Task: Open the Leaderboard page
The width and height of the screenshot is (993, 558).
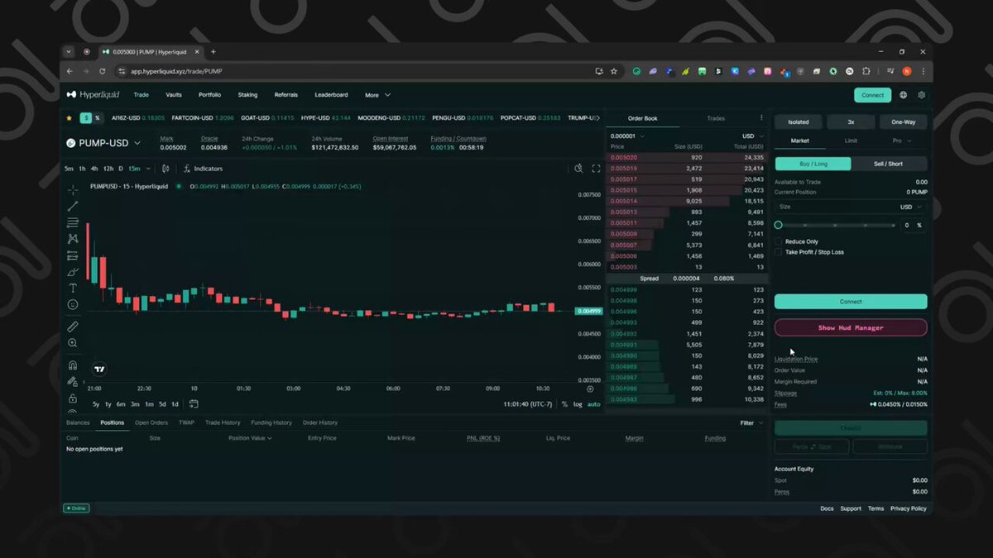Action: coord(331,95)
